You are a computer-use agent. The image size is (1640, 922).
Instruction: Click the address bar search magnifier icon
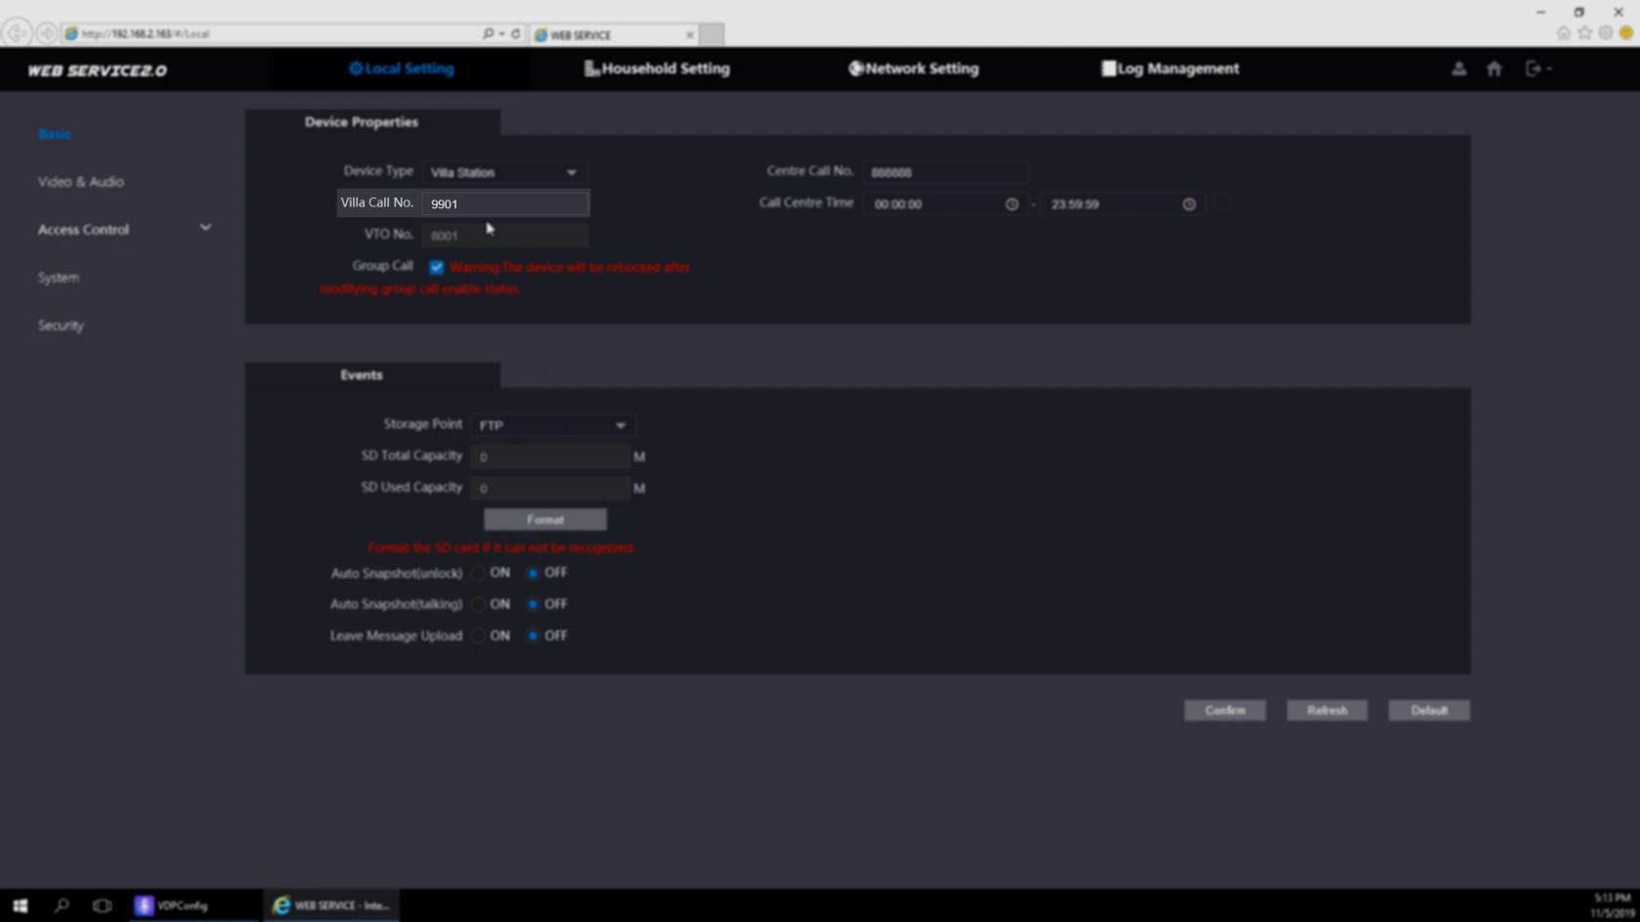click(x=488, y=33)
